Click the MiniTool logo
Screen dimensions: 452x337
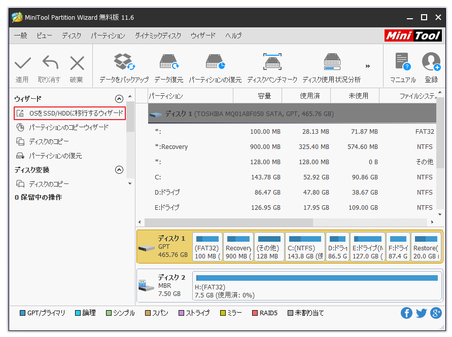(x=413, y=35)
